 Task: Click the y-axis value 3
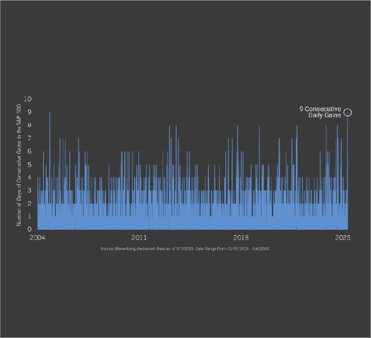click(30, 190)
